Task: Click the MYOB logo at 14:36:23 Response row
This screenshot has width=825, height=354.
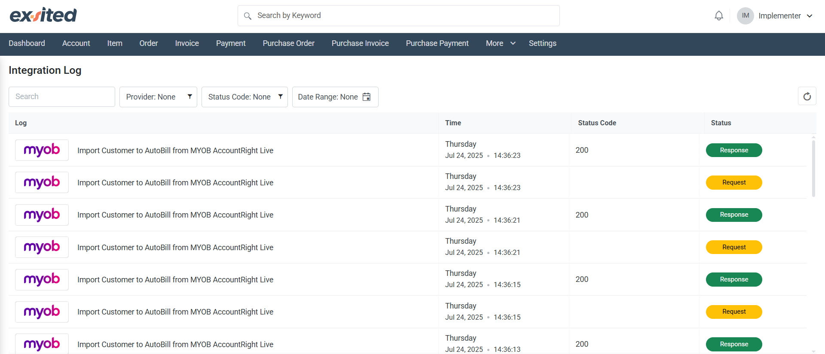Action: [x=42, y=150]
